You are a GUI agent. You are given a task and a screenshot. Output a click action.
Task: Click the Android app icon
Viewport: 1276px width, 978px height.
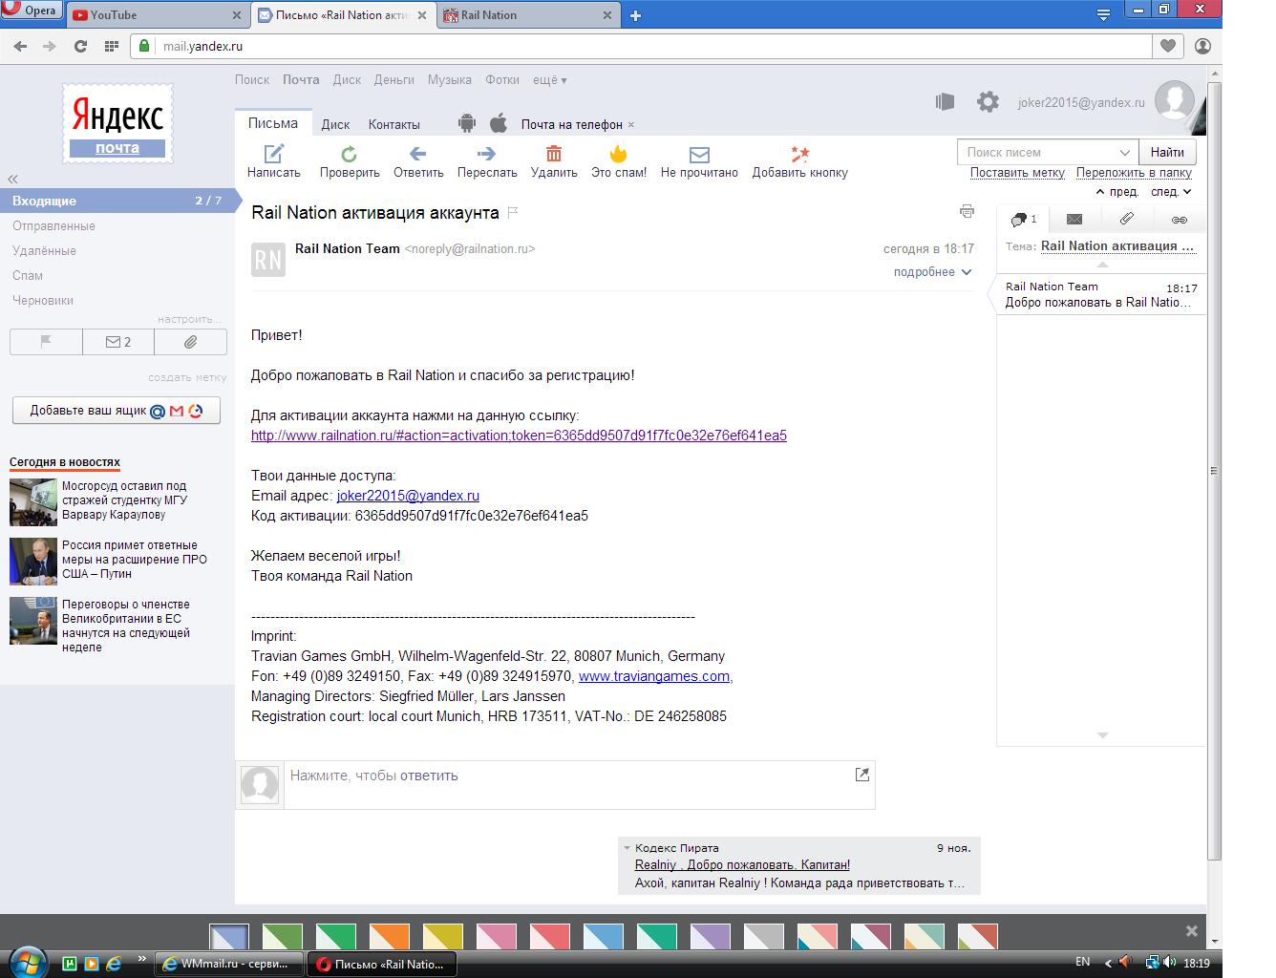pyautogui.click(x=466, y=123)
